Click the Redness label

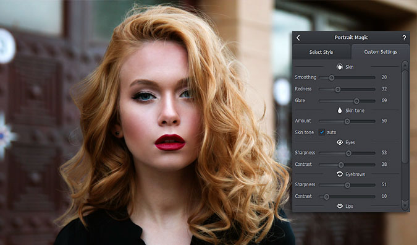(x=303, y=88)
